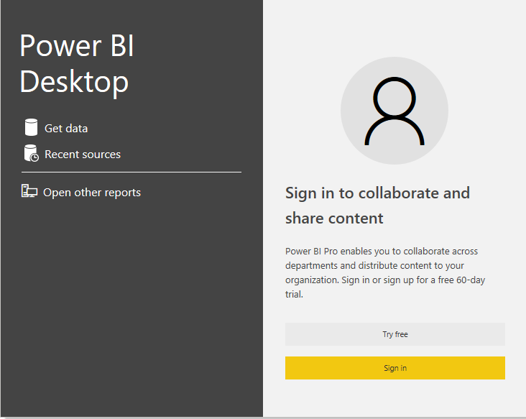
Task: Open the Get data text link
Action: coord(66,129)
